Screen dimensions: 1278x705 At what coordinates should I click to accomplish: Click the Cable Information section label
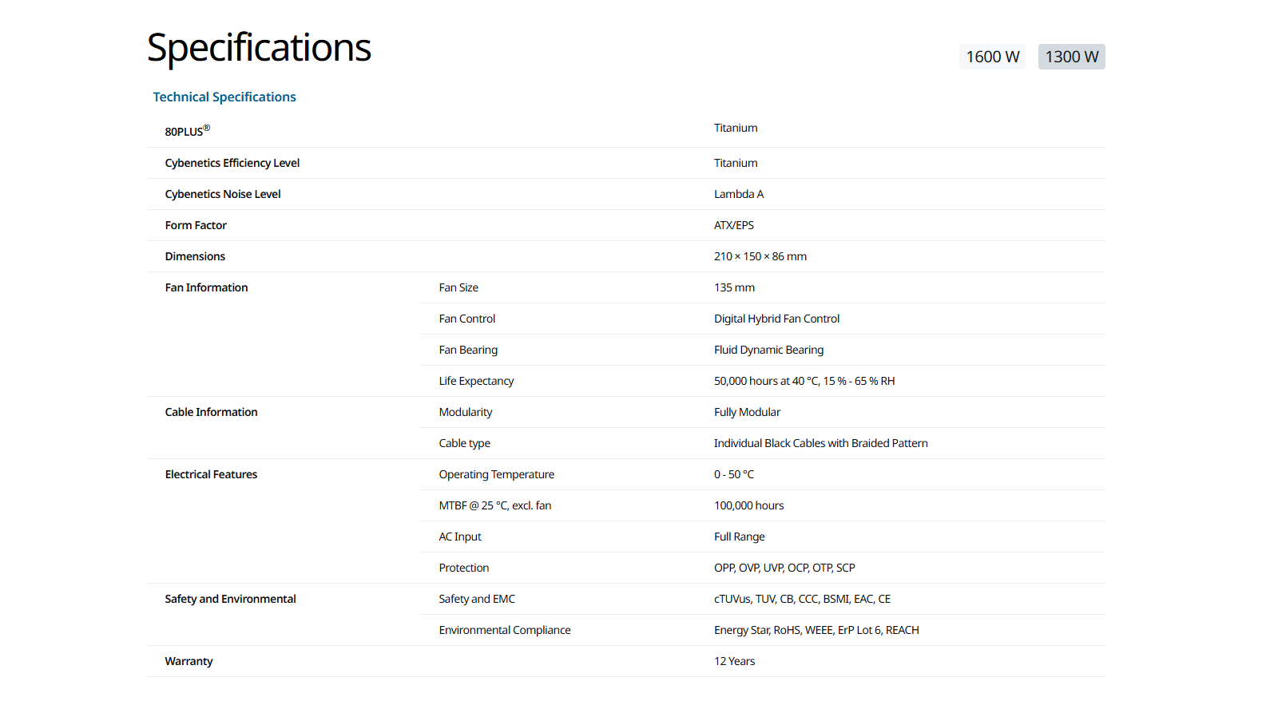(211, 412)
